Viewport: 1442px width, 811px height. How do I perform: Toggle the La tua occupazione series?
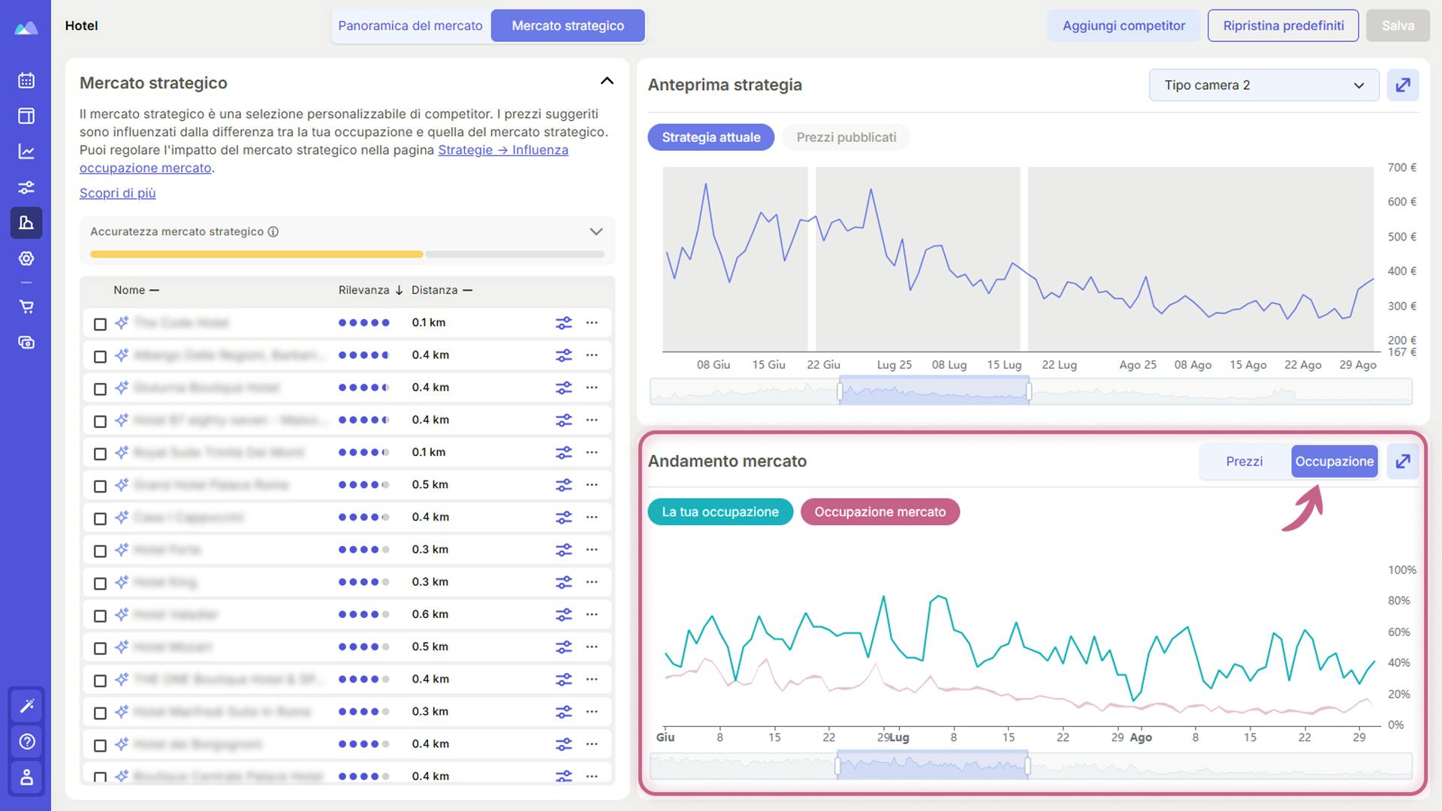tap(720, 512)
